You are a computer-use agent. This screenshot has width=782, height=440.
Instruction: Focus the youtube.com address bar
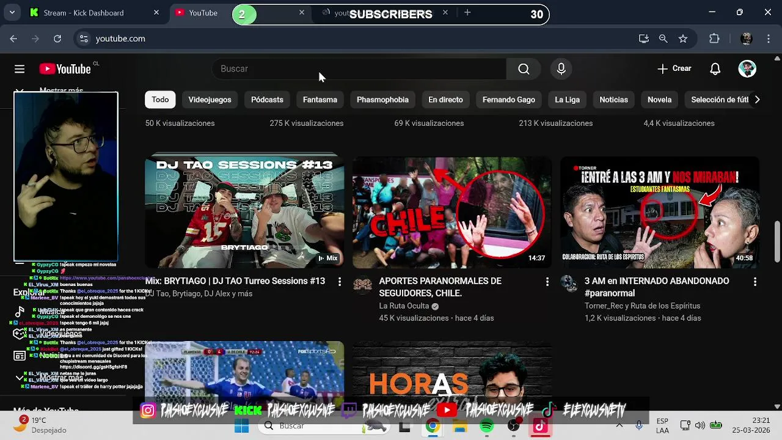point(354,38)
